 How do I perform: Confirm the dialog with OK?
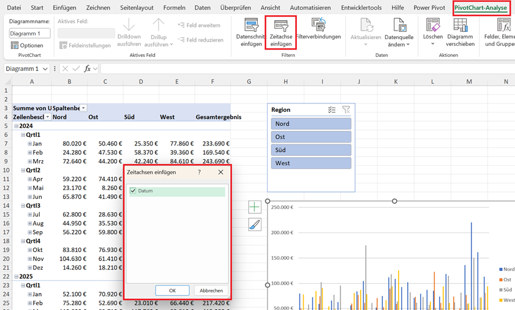coord(173,290)
